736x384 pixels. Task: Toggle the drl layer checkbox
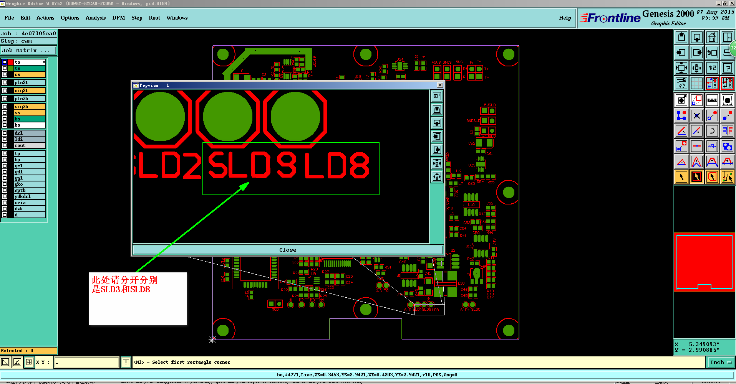pos(5,133)
